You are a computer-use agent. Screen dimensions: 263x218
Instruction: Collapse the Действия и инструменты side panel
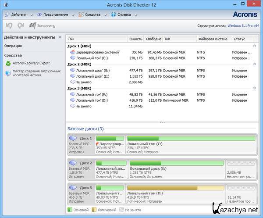pos(60,37)
